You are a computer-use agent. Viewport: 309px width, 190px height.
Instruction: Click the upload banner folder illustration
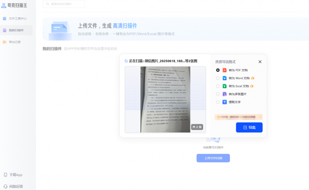coord(60,30)
